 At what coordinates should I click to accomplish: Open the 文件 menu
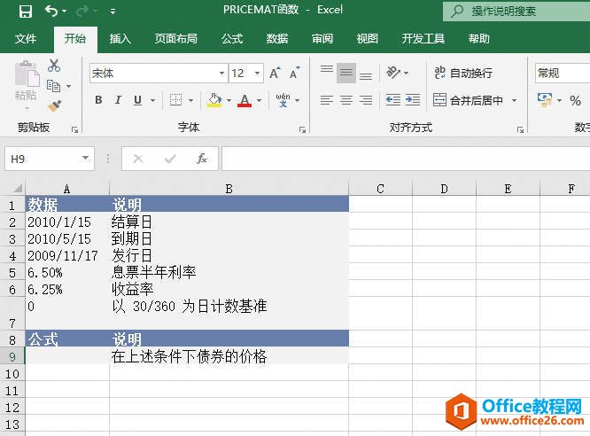26,38
